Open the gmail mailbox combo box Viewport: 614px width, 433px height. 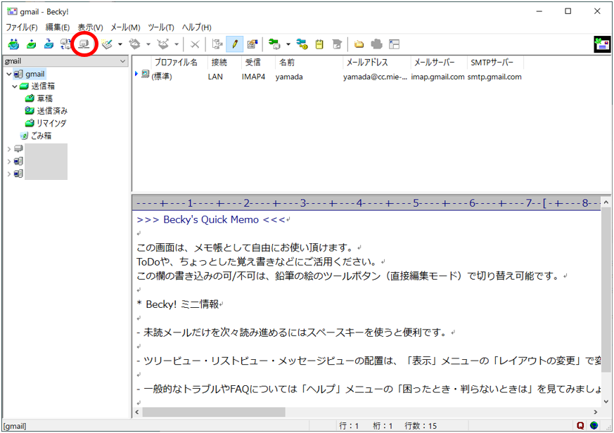click(65, 61)
